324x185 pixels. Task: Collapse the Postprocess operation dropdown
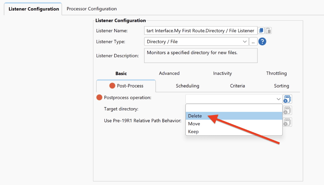[279, 99]
